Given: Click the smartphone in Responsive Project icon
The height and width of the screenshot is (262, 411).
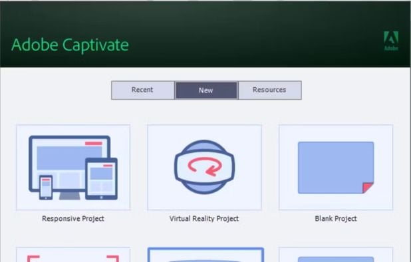Looking at the screenshot, I should (x=46, y=188).
